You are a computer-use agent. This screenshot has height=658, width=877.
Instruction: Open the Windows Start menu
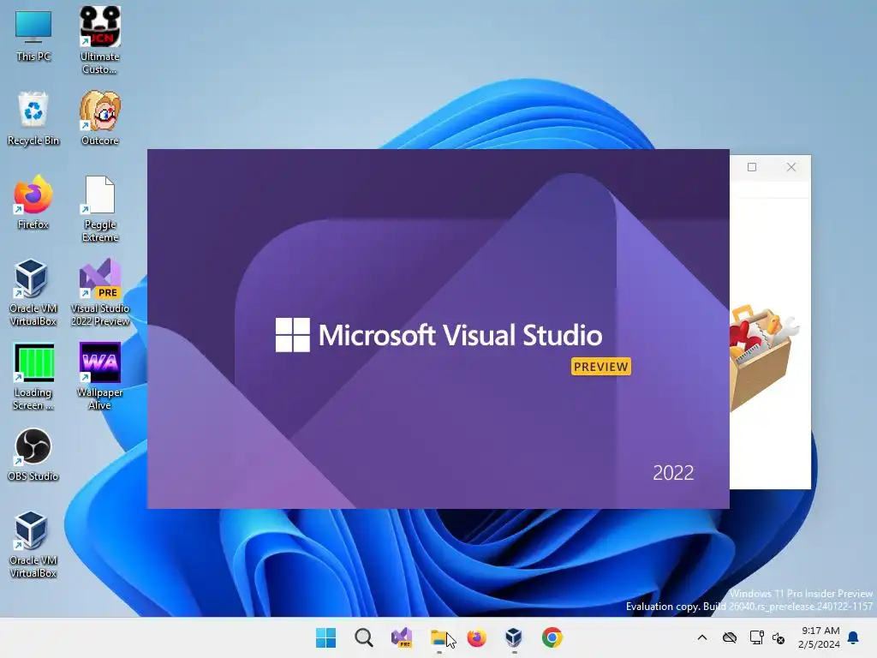tap(325, 637)
